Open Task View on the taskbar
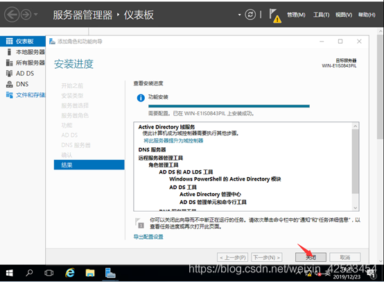 pyautogui.click(x=49, y=273)
